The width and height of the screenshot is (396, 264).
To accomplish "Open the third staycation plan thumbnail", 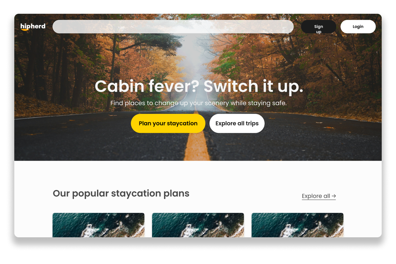I will 298,225.
